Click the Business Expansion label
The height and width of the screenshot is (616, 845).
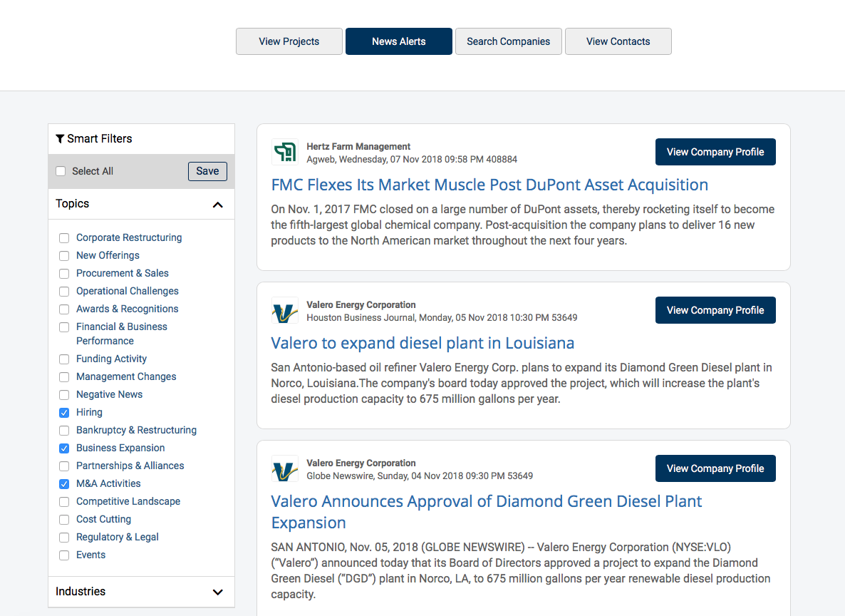(120, 448)
